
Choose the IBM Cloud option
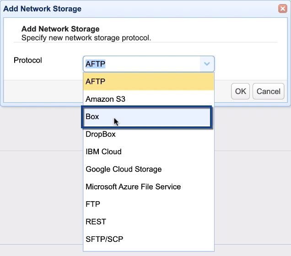click(x=148, y=152)
